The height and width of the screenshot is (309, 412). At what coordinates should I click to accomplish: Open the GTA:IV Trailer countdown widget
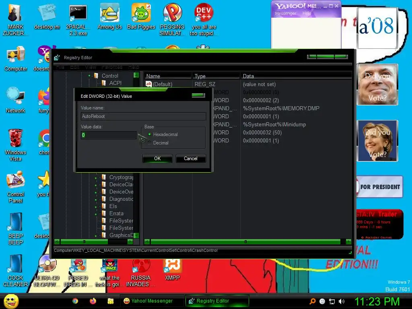[x=379, y=224]
